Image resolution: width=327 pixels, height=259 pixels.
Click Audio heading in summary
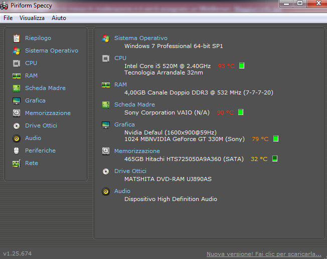[122, 191]
